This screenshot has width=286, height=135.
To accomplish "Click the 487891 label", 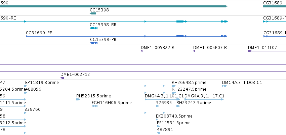I will coord(165,130).
